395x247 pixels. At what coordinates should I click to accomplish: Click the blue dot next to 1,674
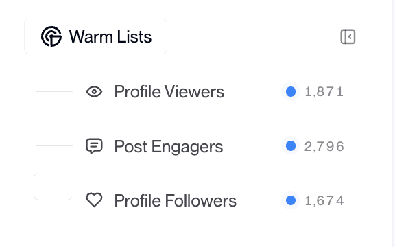[291, 200]
